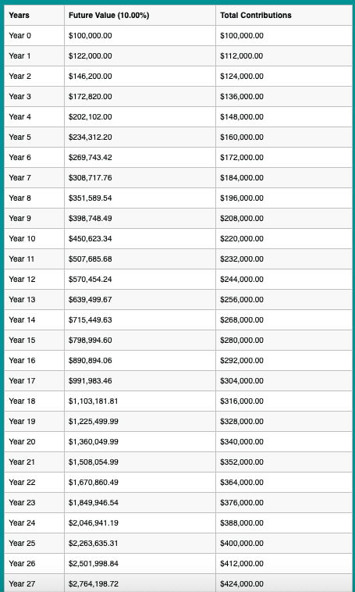Click the $450,623.34 future value cell
Image resolution: width=355 pixels, height=592 pixels.
(x=91, y=239)
